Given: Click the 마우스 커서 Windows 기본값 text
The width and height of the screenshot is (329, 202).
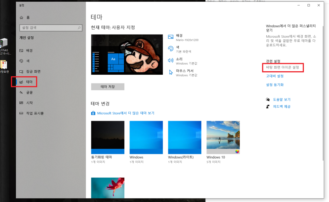Looking at the screenshot, I should tap(187, 75).
